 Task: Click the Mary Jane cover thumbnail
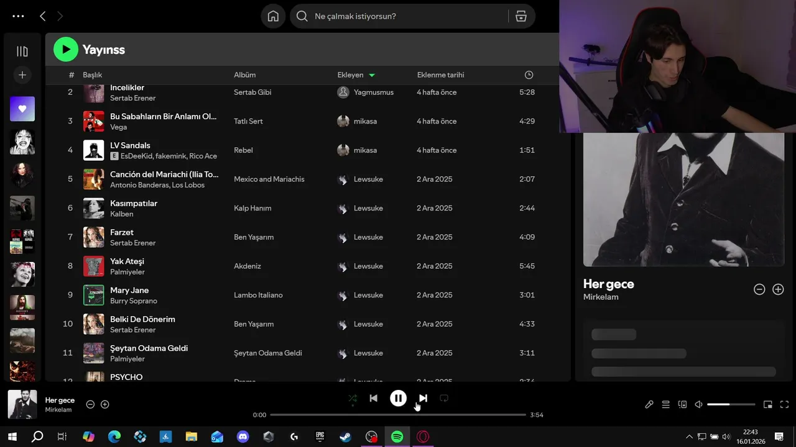coord(94,295)
